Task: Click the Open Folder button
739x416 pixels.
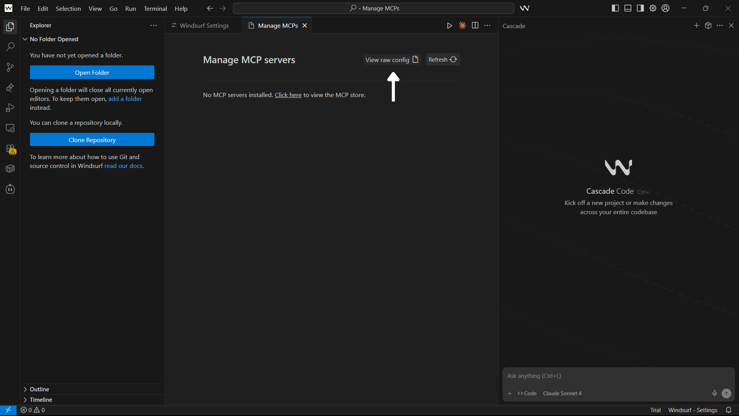Action: (x=92, y=72)
